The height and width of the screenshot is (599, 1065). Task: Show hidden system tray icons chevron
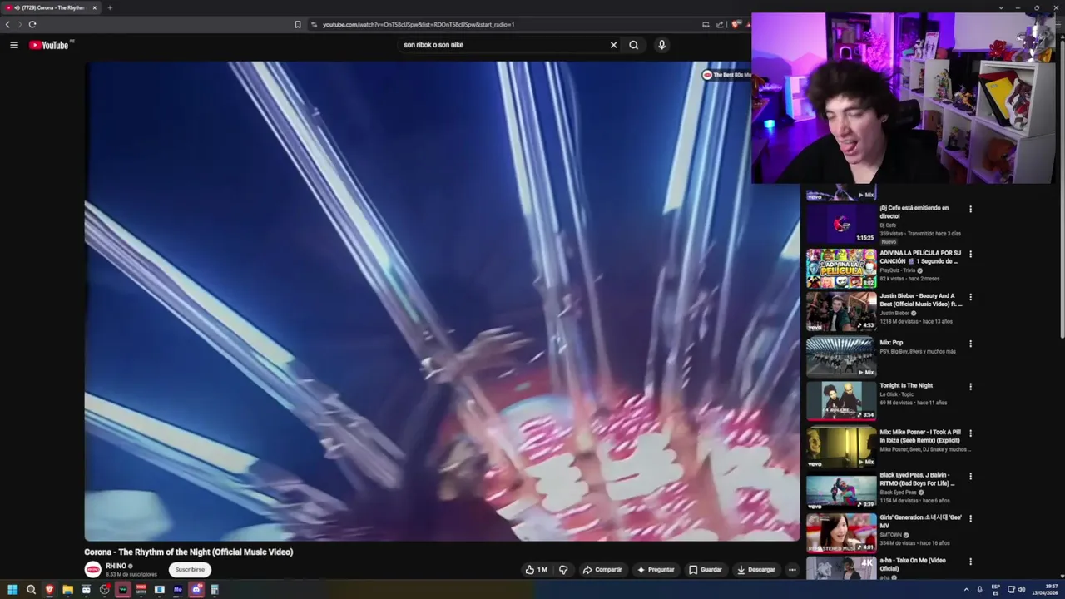[966, 590]
